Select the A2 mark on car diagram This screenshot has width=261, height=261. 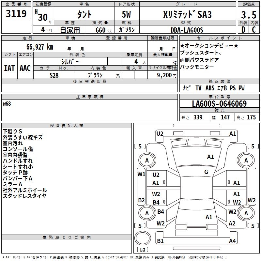(232, 223)
